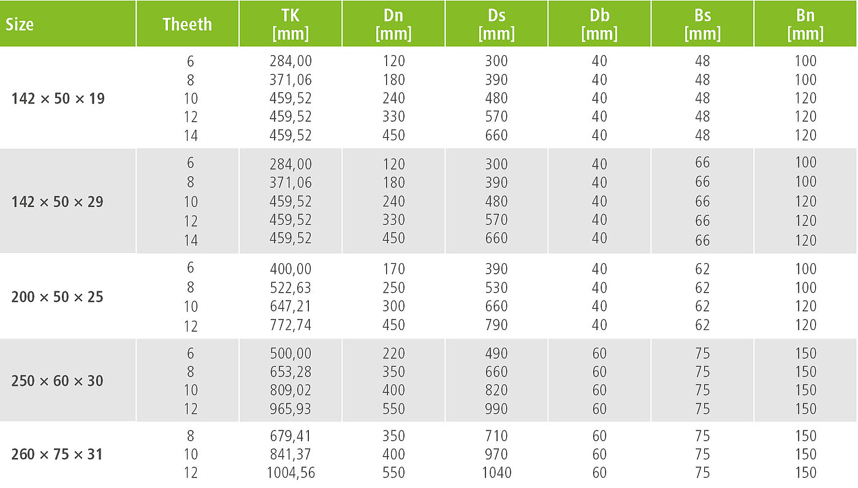Select the TK value 772,74
Screen dimensions: 858x488
pyautogui.click(x=290, y=325)
